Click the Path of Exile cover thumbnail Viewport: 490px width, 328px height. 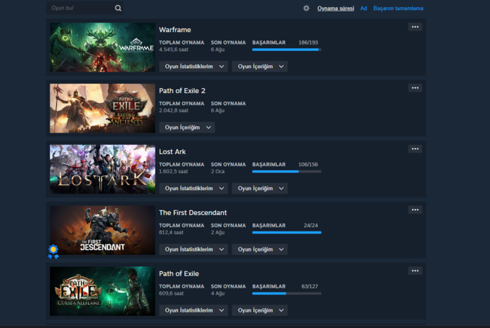pyautogui.click(x=102, y=291)
